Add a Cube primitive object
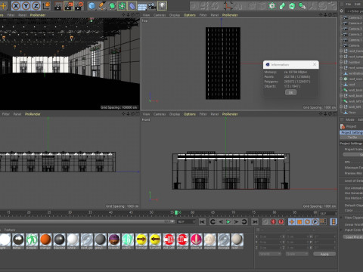Viewport: 363px width, 272px height. [x=92, y=5]
